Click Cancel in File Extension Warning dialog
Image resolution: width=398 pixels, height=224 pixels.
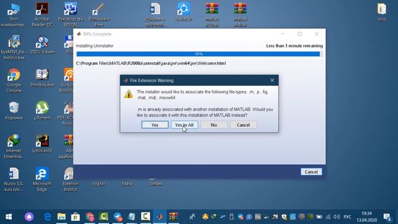point(243,125)
